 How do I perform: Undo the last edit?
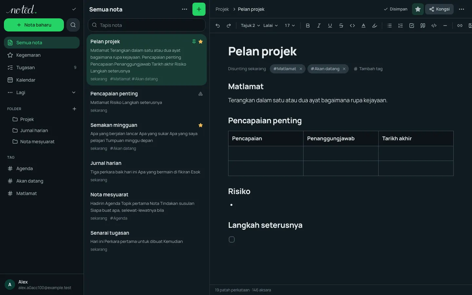coord(218,26)
